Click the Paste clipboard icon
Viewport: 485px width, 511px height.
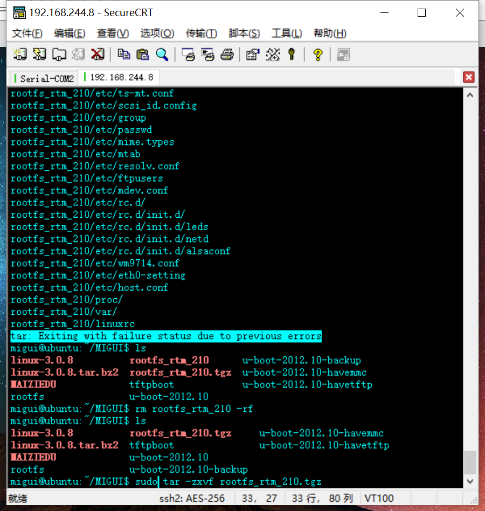142,54
